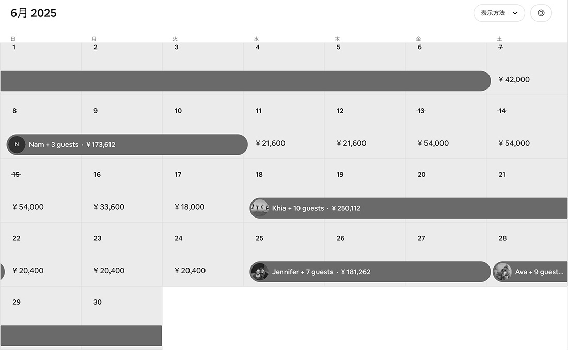Click the chevron arrow beside 表示方法
The width and height of the screenshot is (568, 351).
click(x=515, y=13)
